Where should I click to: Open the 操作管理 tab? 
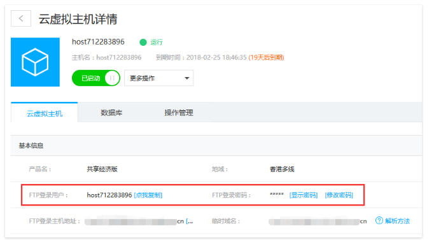[x=179, y=113]
